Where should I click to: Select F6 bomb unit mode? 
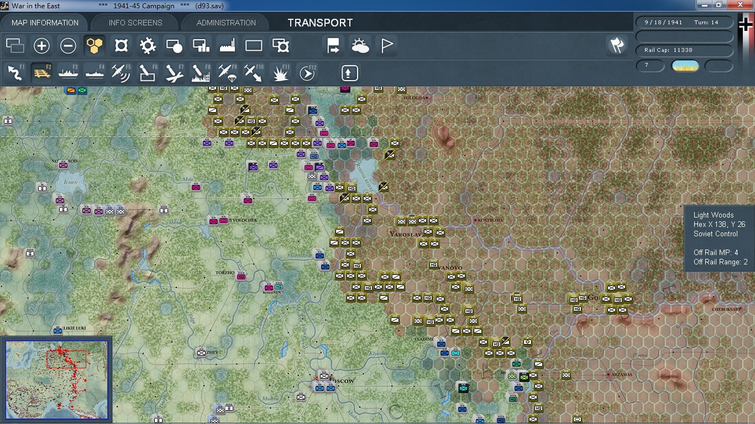[x=148, y=73]
